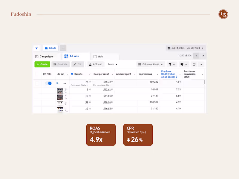Click the $14.55 cost value
The image size is (239, 179).
click(107, 96)
